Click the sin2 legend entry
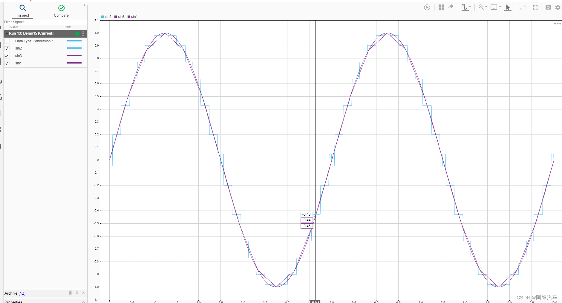The height and width of the screenshot is (303, 562). pos(106,17)
